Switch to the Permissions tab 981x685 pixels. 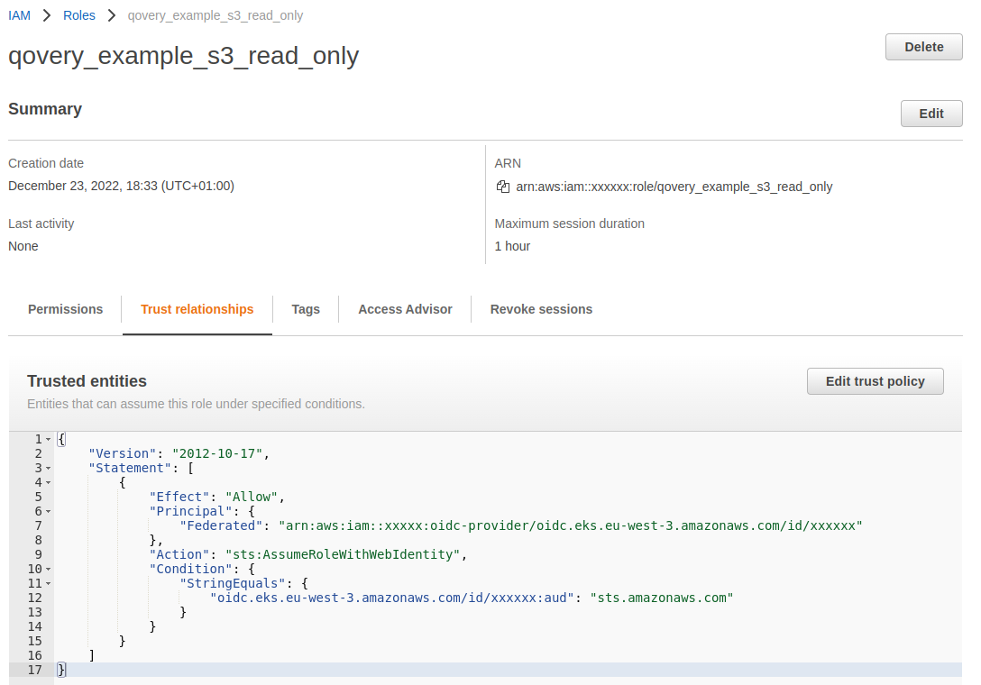pyautogui.click(x=65, y=309)
